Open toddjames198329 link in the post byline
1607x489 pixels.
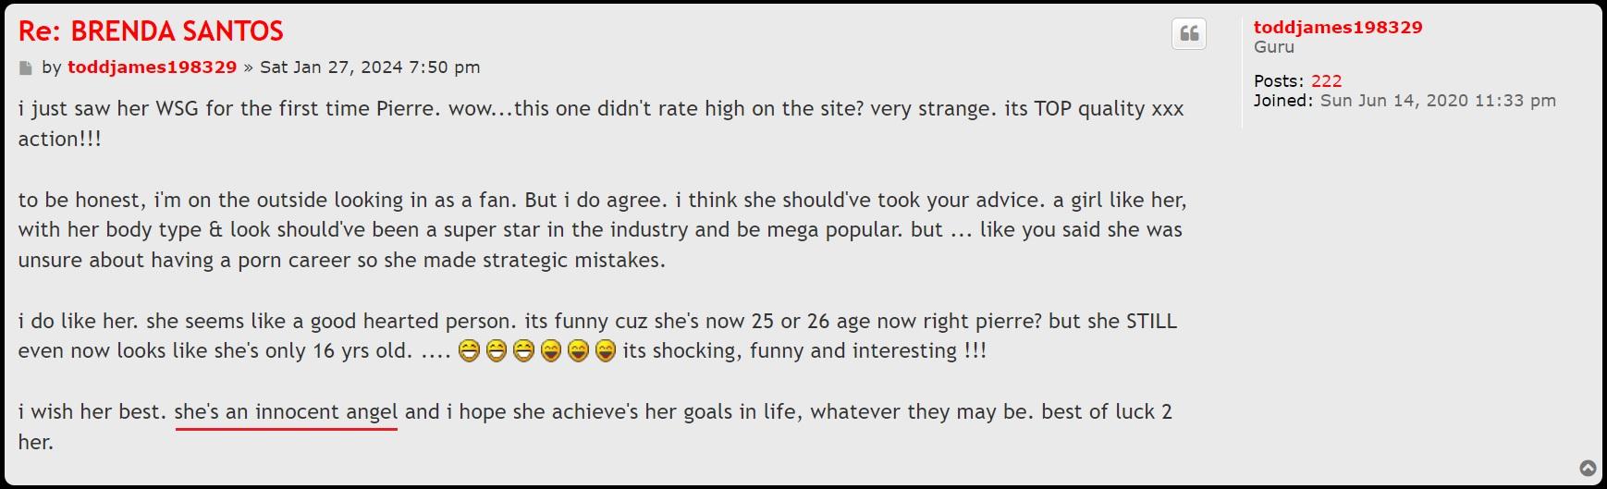point(152,67)
